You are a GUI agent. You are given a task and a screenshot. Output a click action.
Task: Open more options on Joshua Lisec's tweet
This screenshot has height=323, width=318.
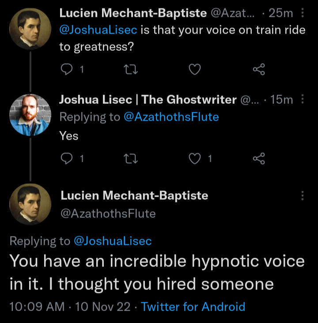click(x=303, y=99)
